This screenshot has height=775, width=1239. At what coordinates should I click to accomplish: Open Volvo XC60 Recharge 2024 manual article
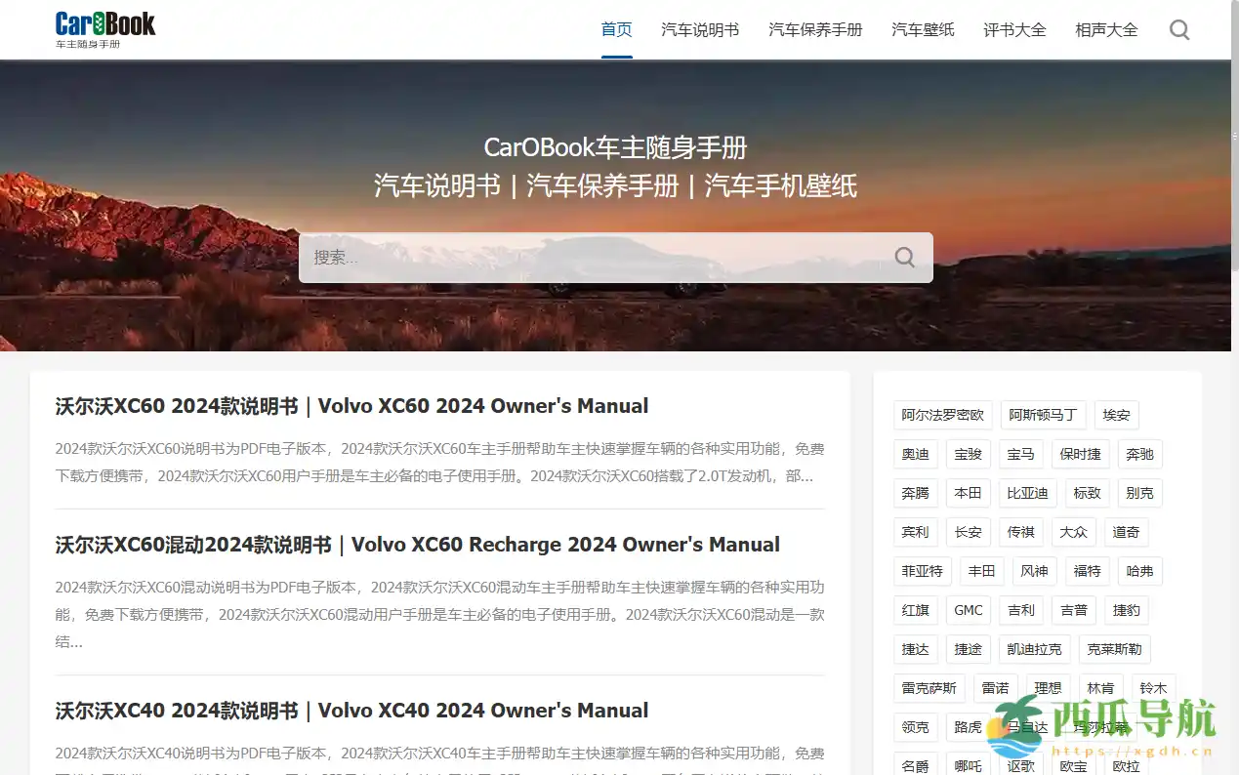click(417, 545)
